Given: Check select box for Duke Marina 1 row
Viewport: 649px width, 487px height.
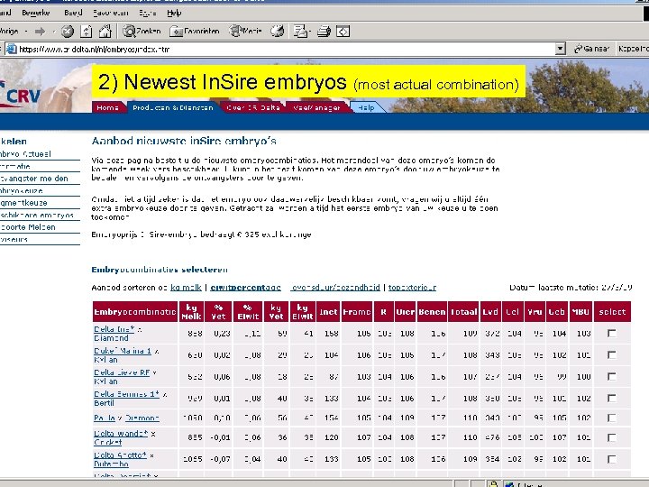Looking at the screenshot, I should click(x=612, y=355).
